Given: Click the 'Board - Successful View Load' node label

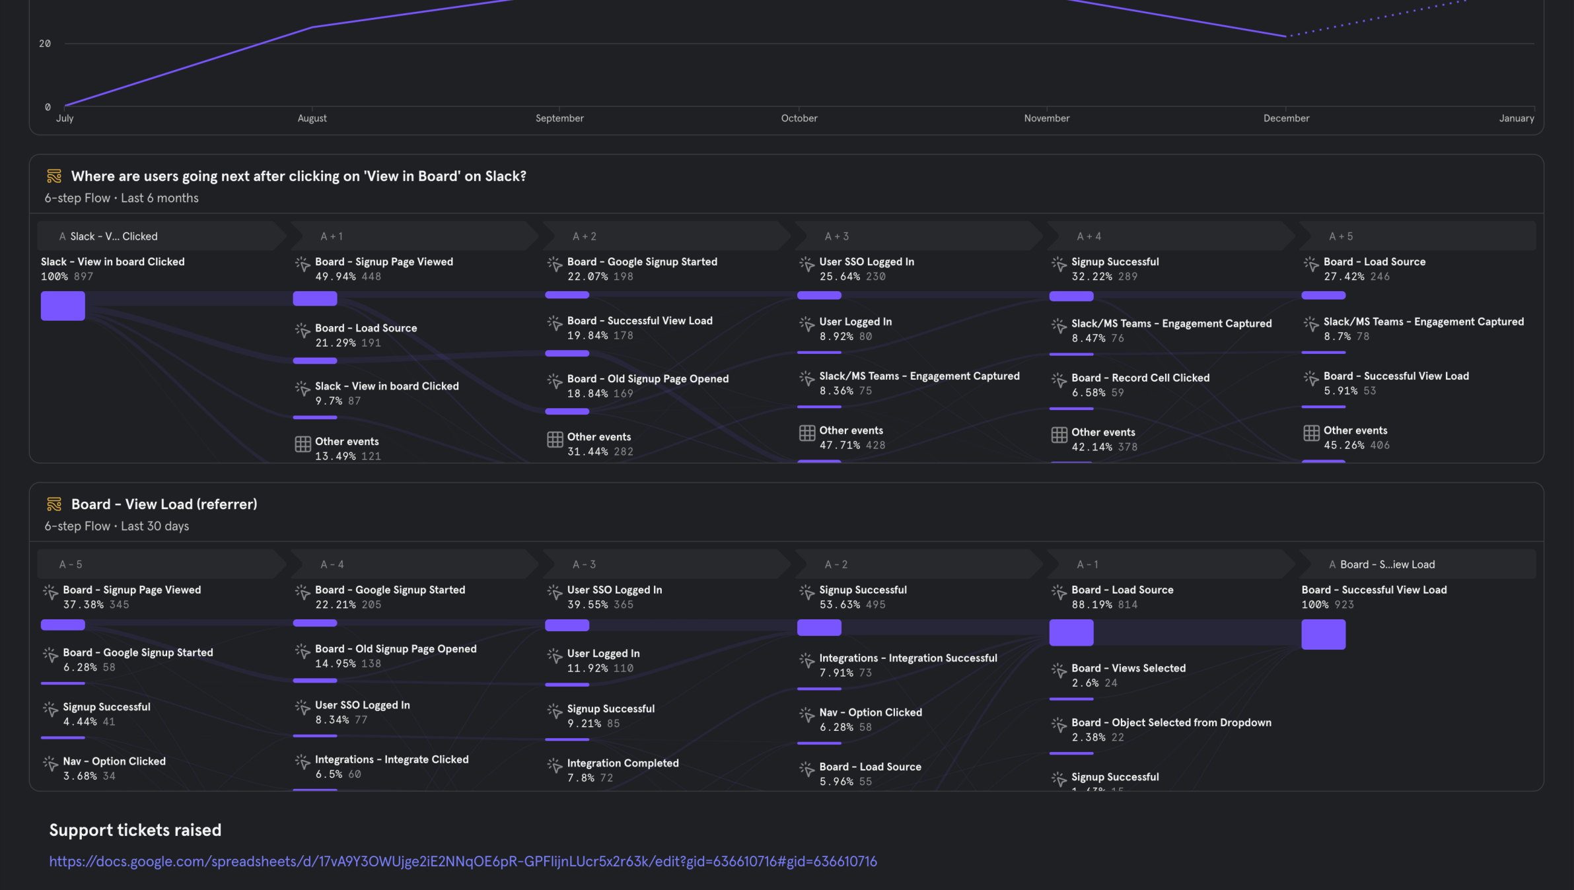Looking at the screenshot, I should pyautogui.click(x=1375, y=590).
